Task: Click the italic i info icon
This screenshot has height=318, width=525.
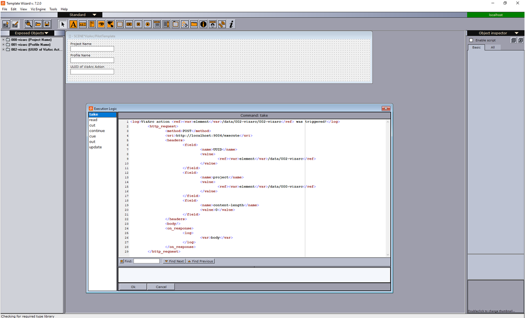Action: pos(231,24)
